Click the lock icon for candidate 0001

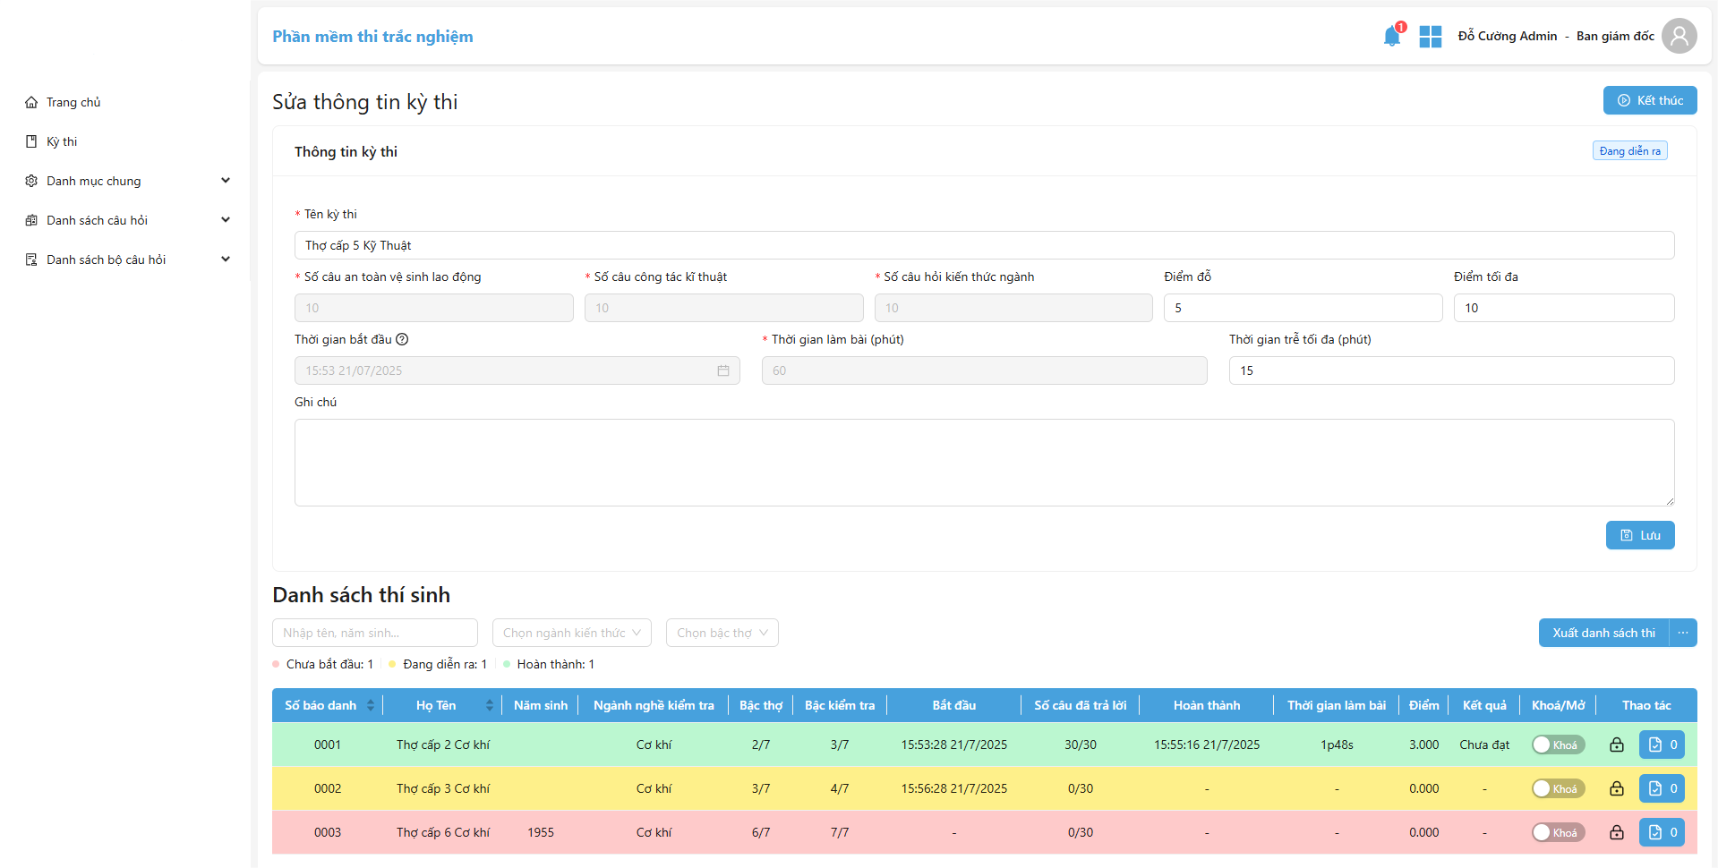click(1616, 745)
